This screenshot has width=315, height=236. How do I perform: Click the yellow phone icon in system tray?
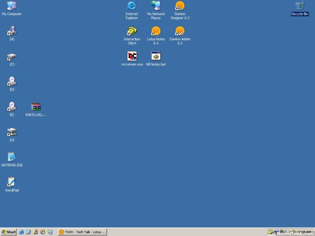click(x=271, y=232)
